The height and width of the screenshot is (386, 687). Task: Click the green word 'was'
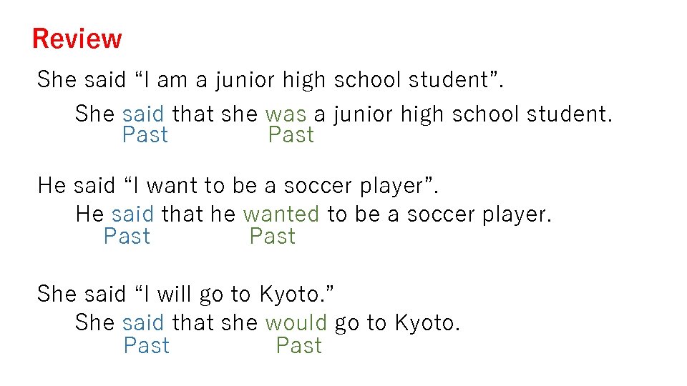pyautogui.click(x=286, y=114)
